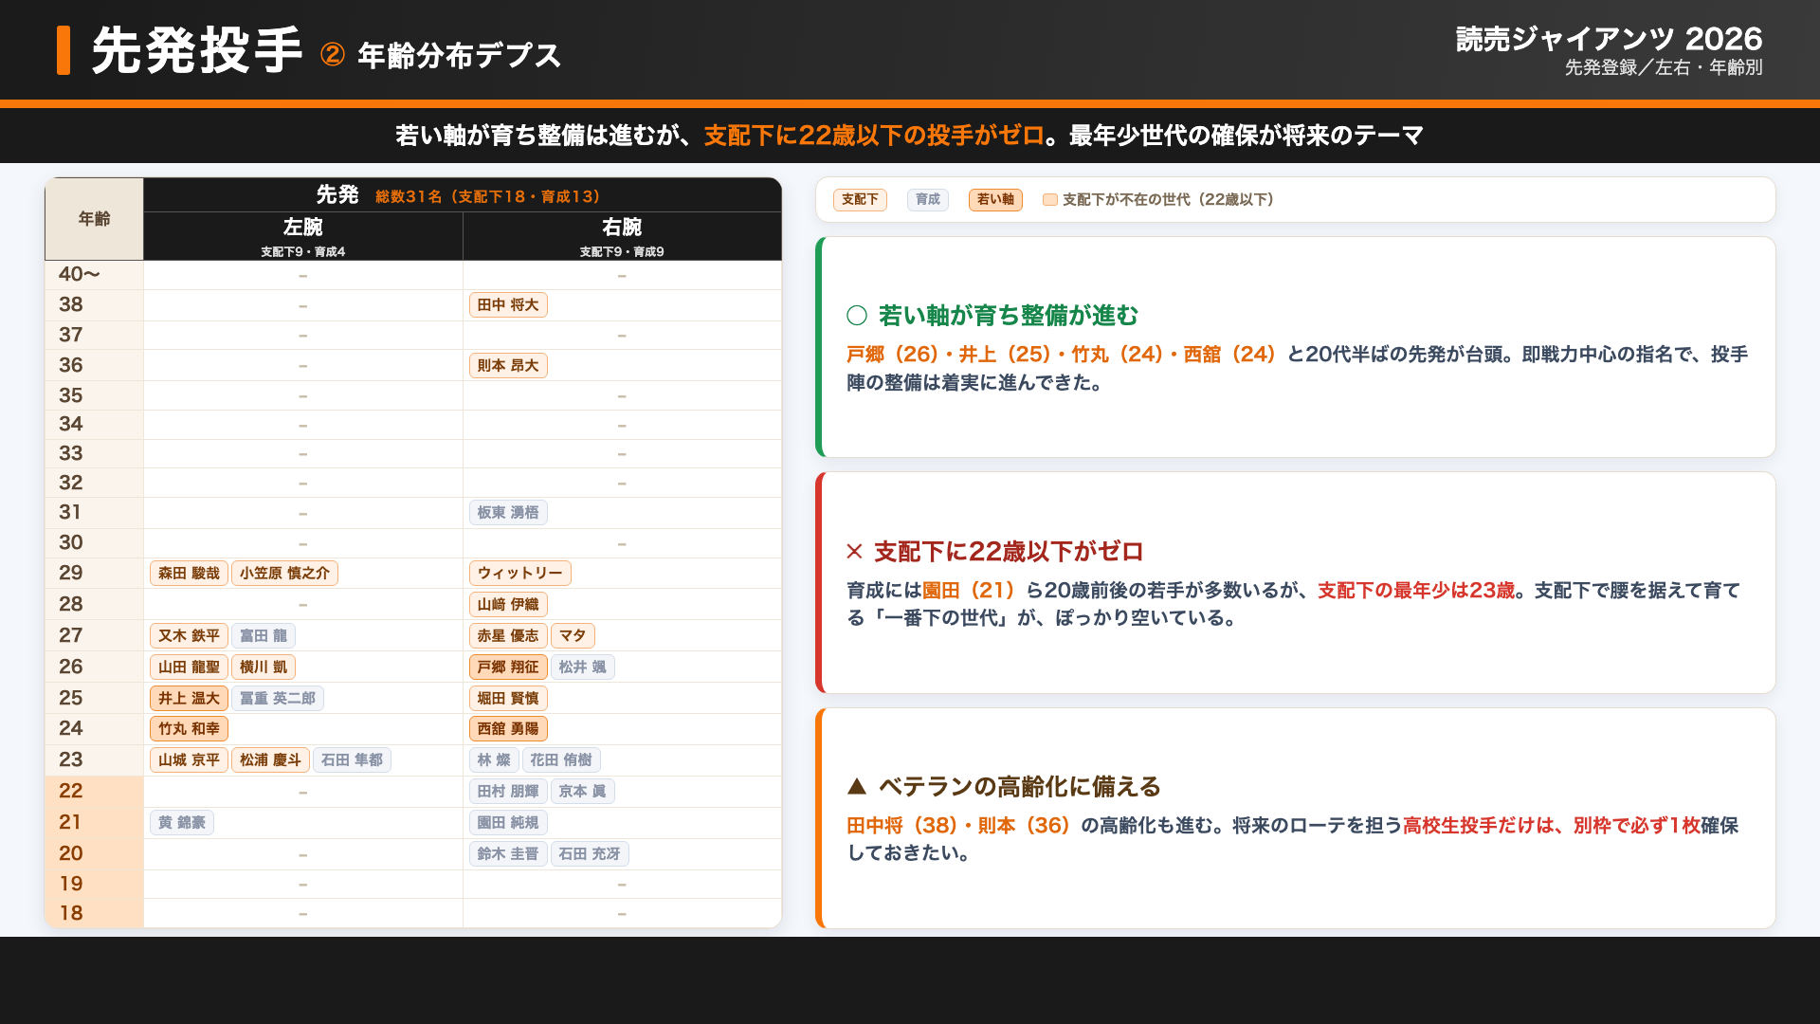Screen dimensions: 1820x1024
Task: Click the 石田 隼都 tag
Action: tap(352, 760)
